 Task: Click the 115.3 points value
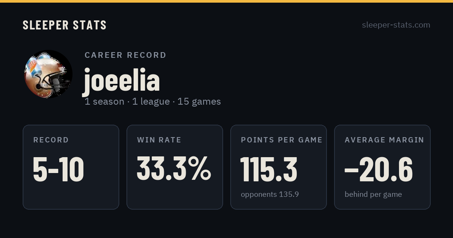[269, 169]
